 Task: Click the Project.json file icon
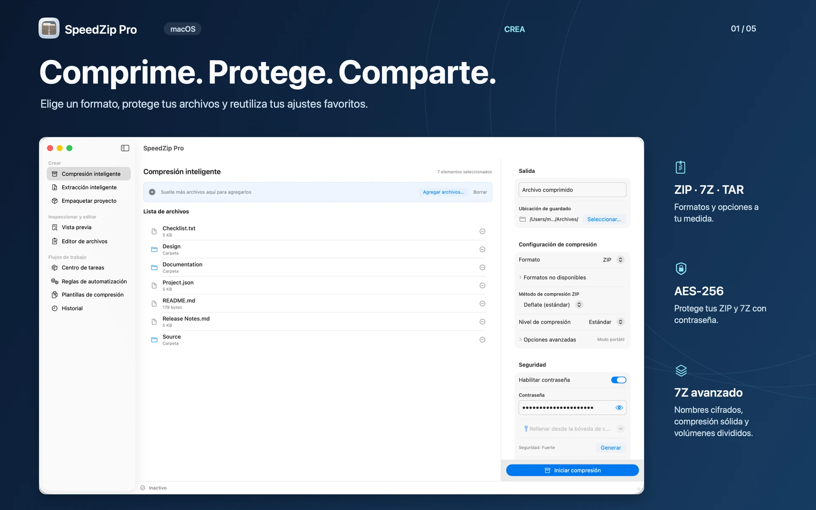click(154, 286)
